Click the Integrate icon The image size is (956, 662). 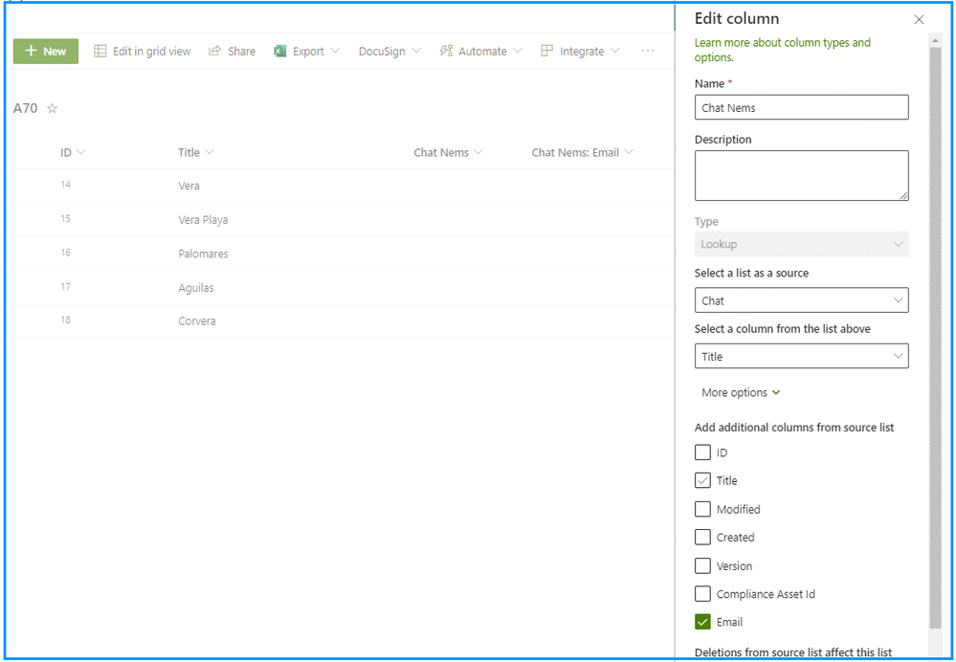[x=546, y=52]
